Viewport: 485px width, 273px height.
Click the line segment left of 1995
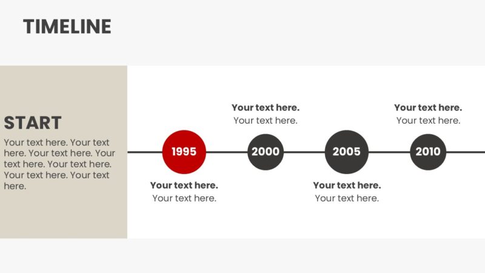coord(145,152)
